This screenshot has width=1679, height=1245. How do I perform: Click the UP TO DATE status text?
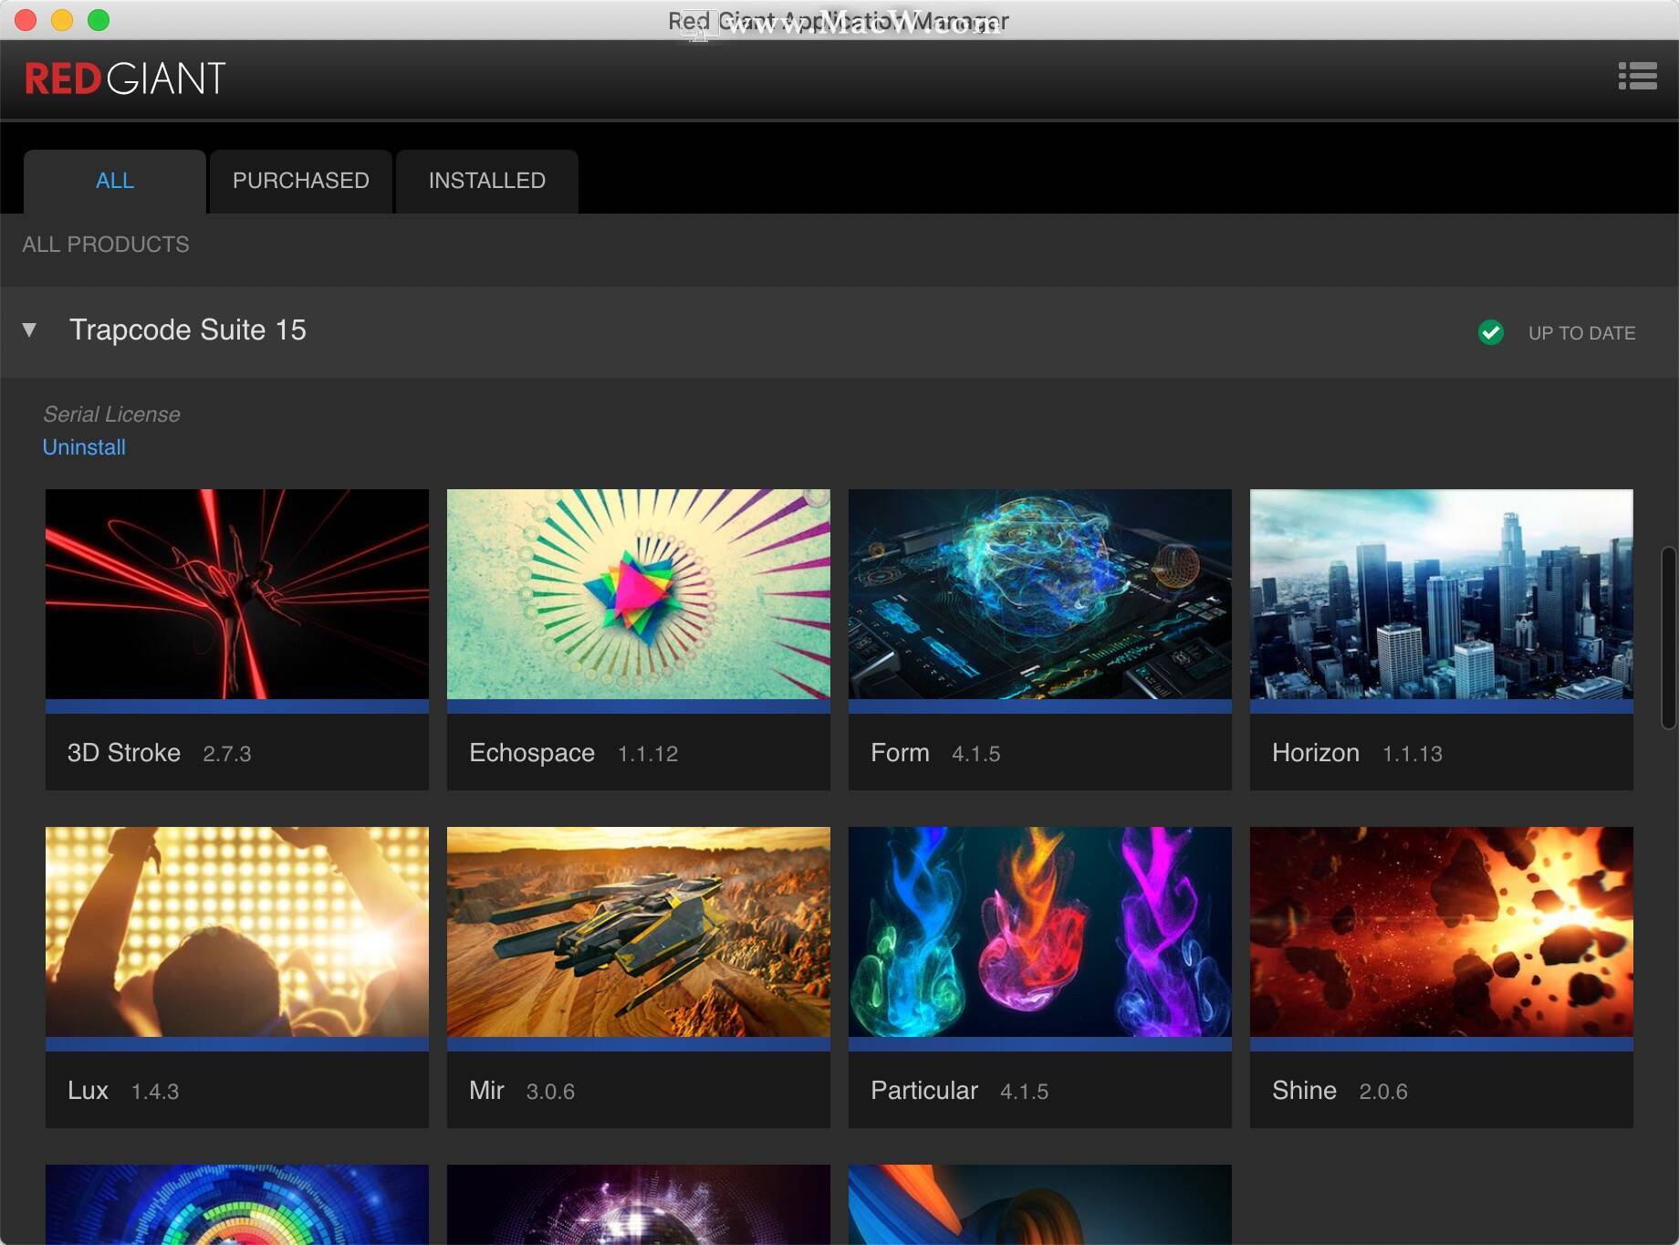coord(1581,333)
